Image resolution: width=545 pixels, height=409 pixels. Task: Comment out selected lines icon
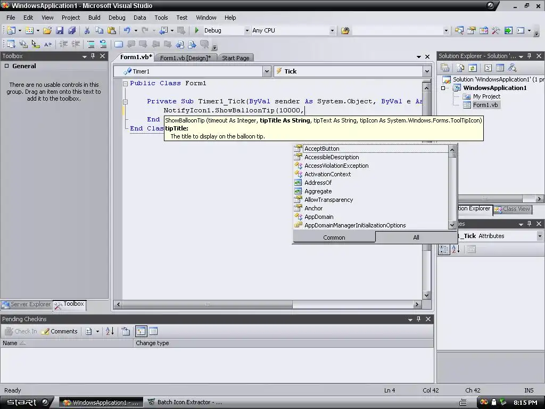point(90,44)
